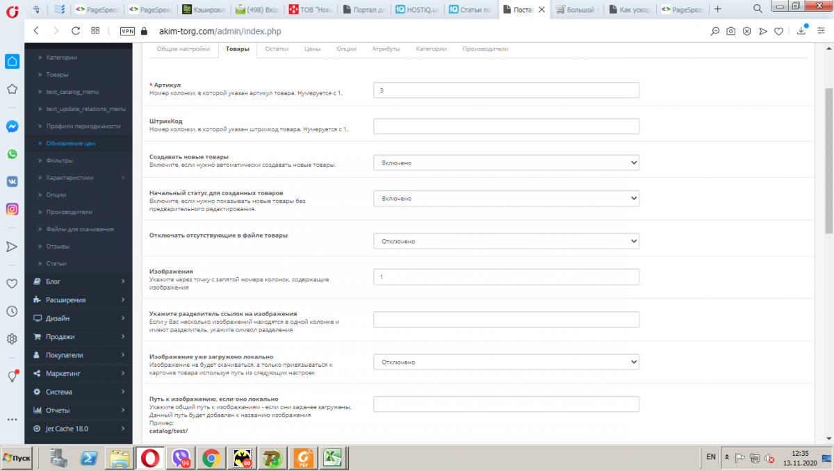Click the ШтрихКод column number field
The image size is (834, 471).
[506, 126]
